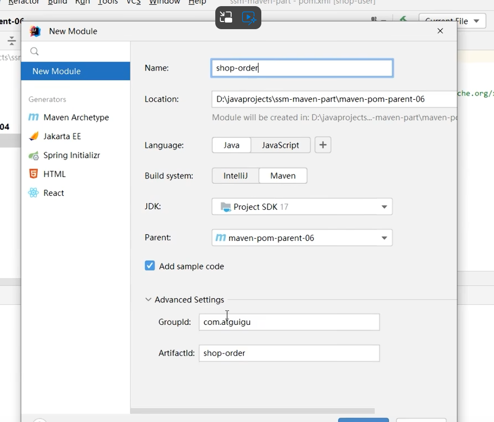Open the Refactor menu

[x=24, y=2]
